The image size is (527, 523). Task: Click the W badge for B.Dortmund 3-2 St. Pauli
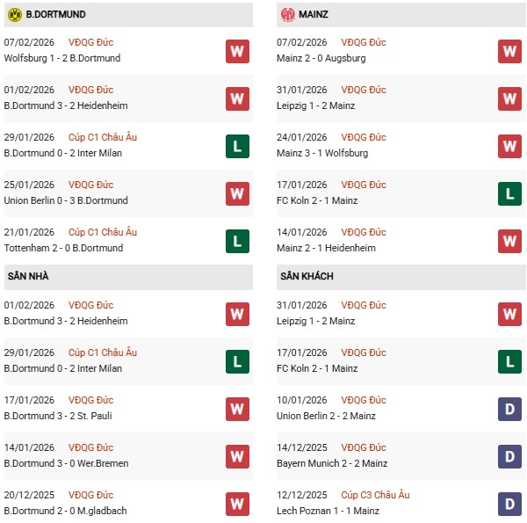pos(236,409)
